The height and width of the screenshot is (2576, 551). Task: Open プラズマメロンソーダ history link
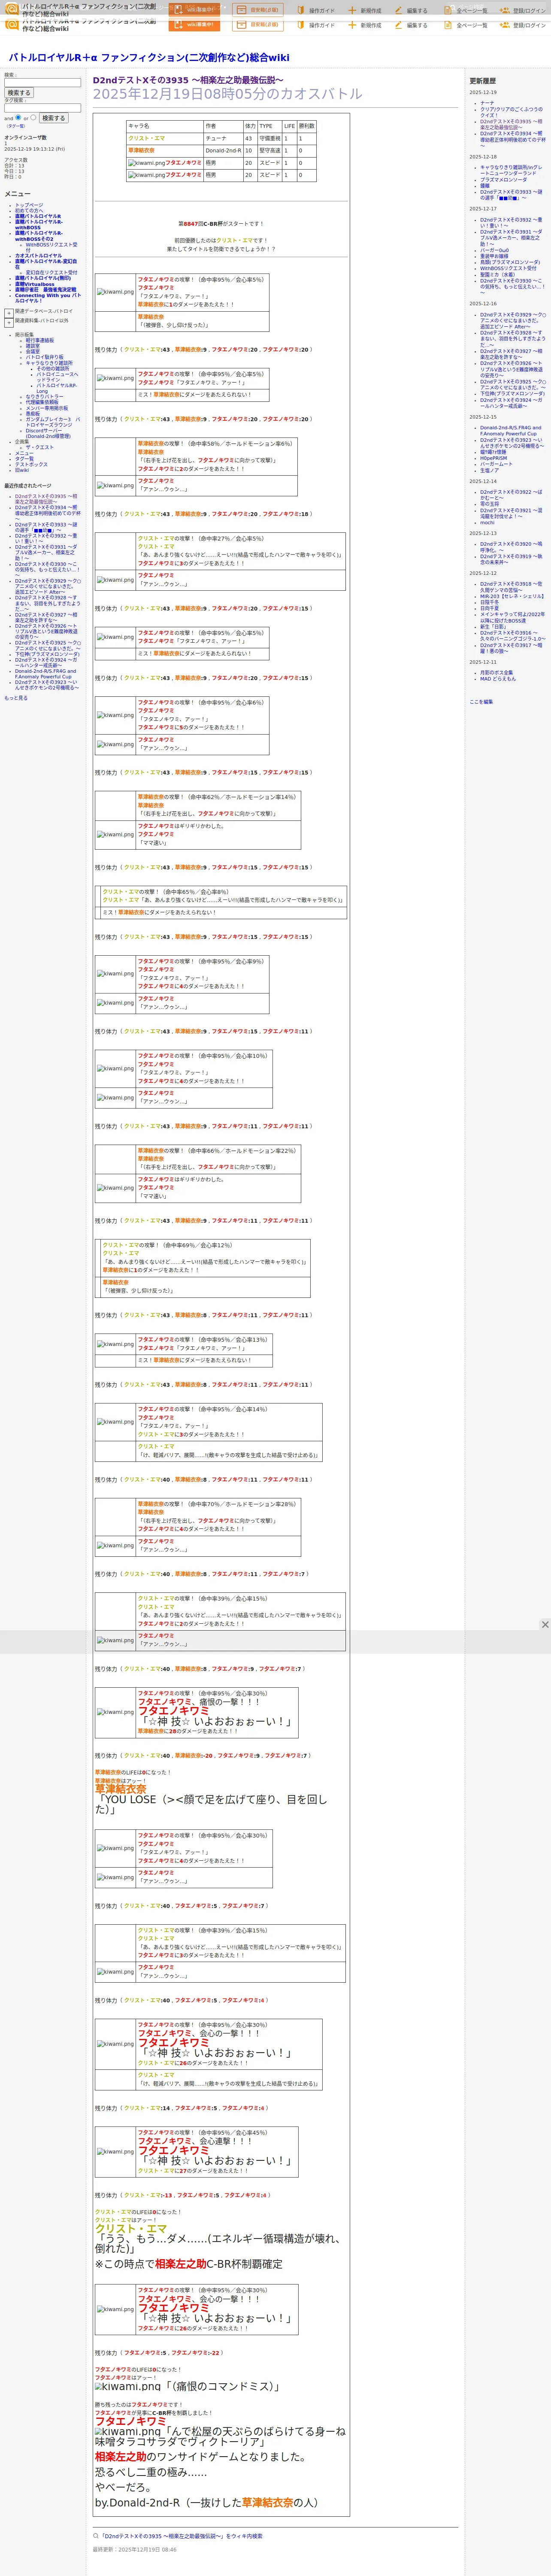pyautogui.click(x=503, y=179)
